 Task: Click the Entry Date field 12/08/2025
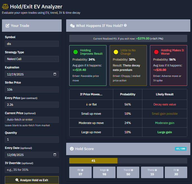tap(32, 155)
